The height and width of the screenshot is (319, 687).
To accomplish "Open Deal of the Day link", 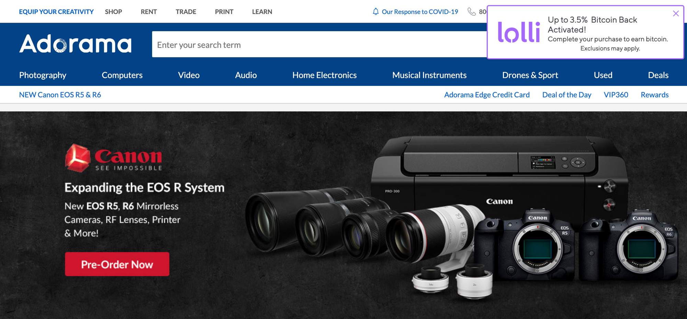I will click(567, 95).
